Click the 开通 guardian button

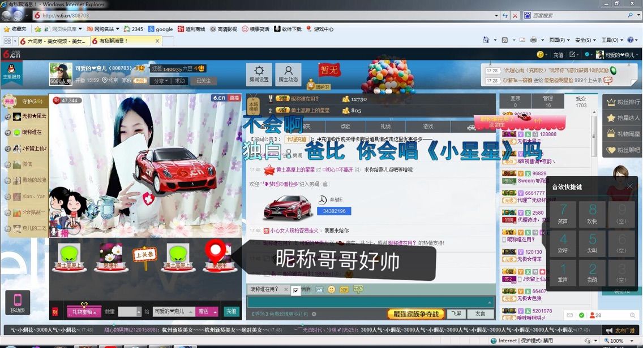(9, 101)
